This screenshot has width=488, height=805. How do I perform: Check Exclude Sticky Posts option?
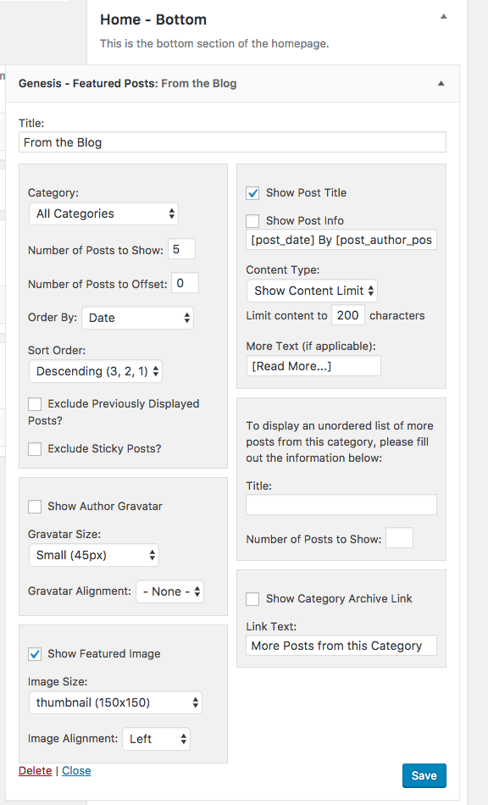click(x=35, y=449)
